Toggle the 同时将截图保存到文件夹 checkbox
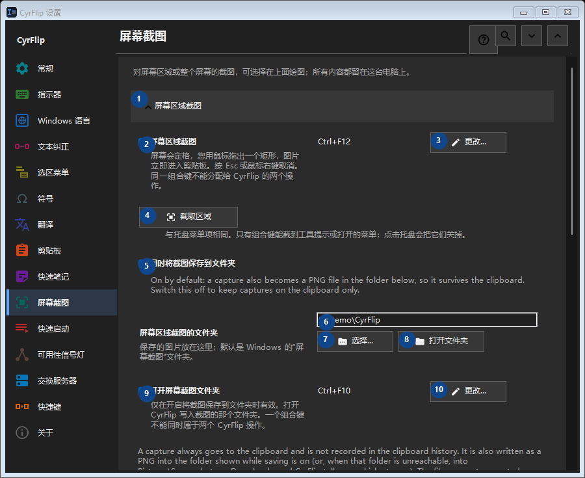This screenshot has height=478, width=585. tap(143, 264)
